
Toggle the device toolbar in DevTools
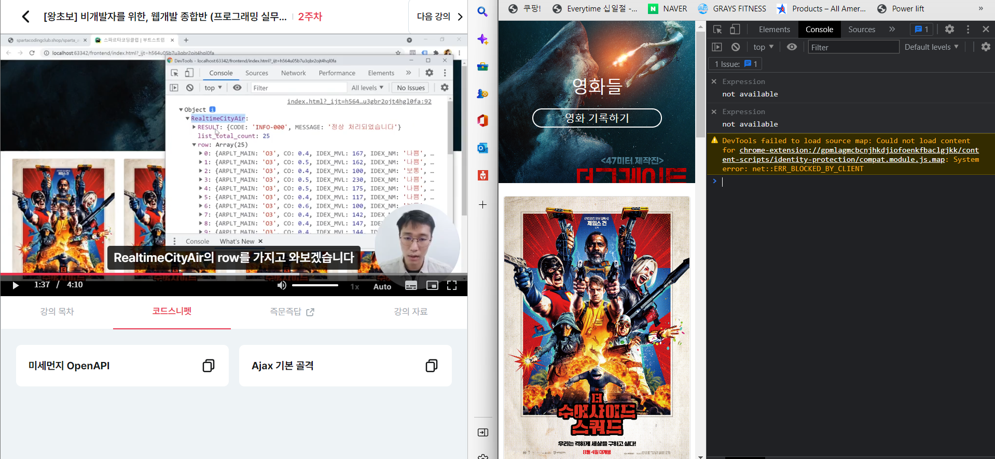(735, 30)
